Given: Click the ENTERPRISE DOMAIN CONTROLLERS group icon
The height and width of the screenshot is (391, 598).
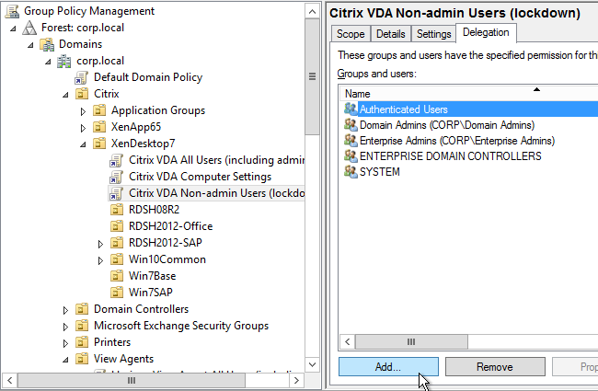Looking at the screenshot, I should point(351,156).
